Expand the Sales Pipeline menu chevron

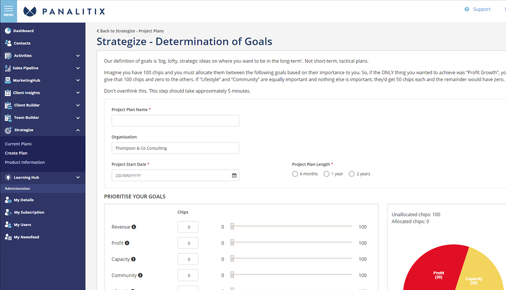(78, 68)
